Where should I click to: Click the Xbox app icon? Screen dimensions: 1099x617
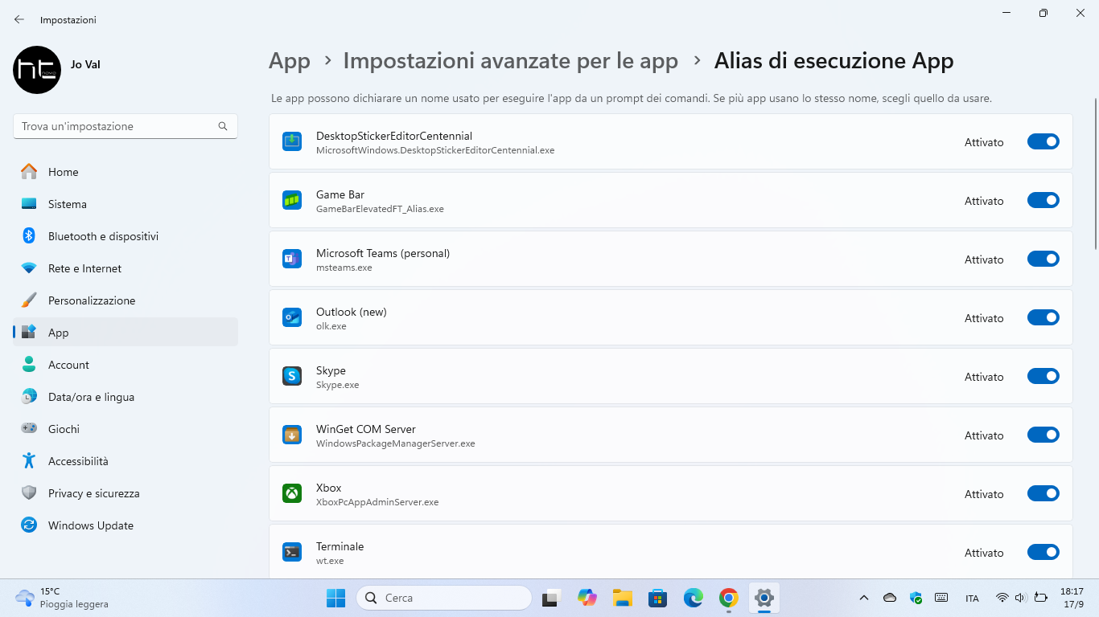(292, 493)
